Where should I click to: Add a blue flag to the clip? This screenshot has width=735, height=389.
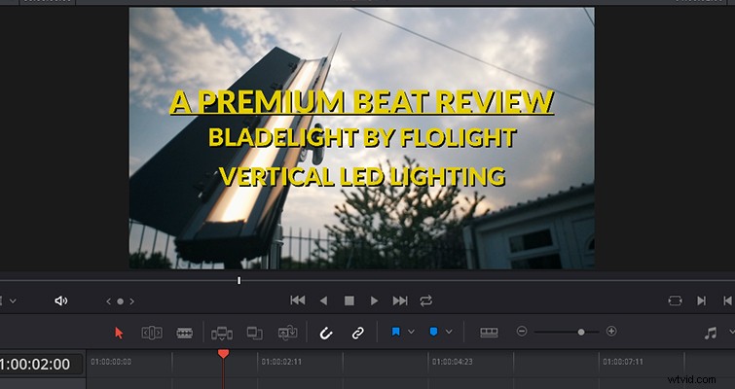pyautogui.click(x=395, y=332)
